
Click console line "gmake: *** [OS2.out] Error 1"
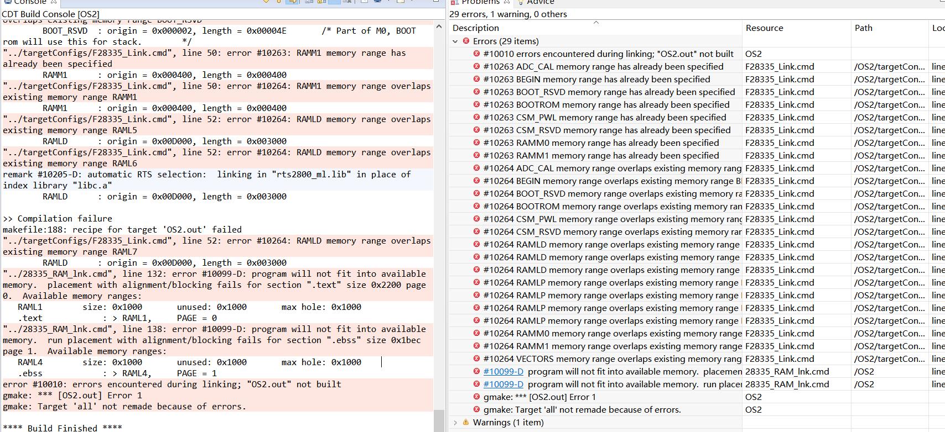[72, 396]
